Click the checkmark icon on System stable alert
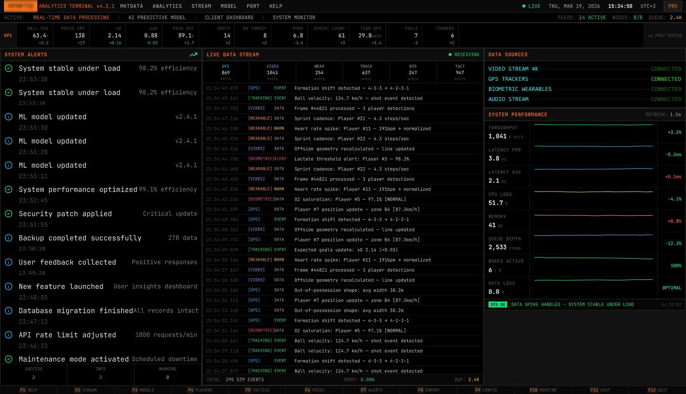686x394 pixels. point(9,68)
